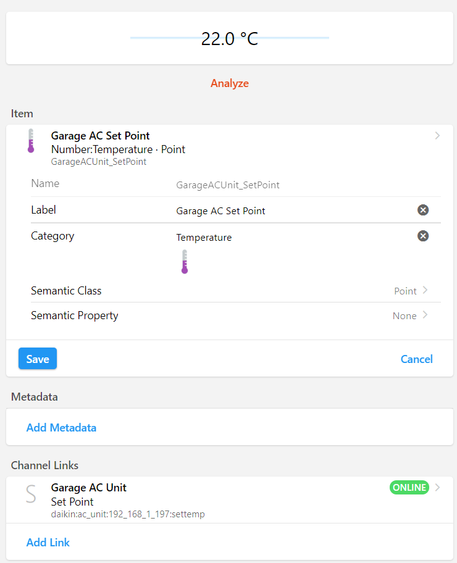Clear the Label field with the X icon
457x563 pixels.
(423, 210)
